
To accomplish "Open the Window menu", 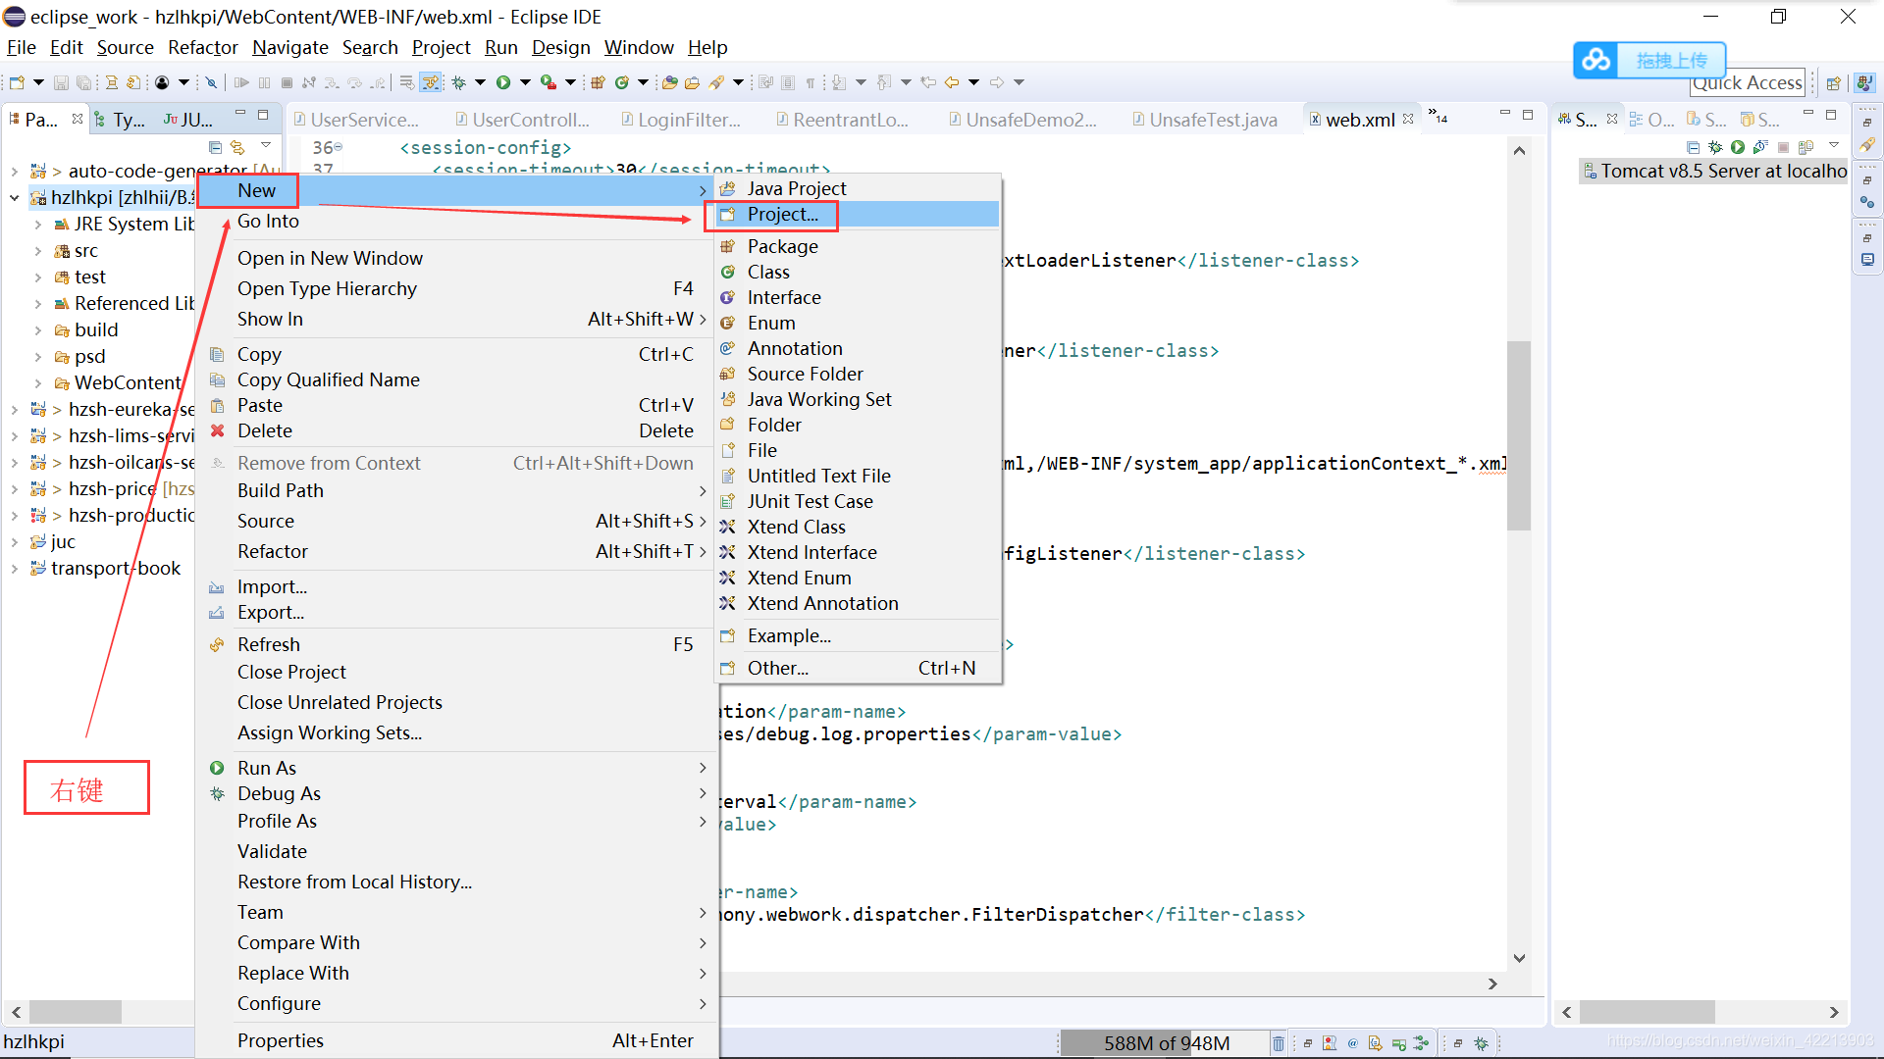I will coord(639,47).
